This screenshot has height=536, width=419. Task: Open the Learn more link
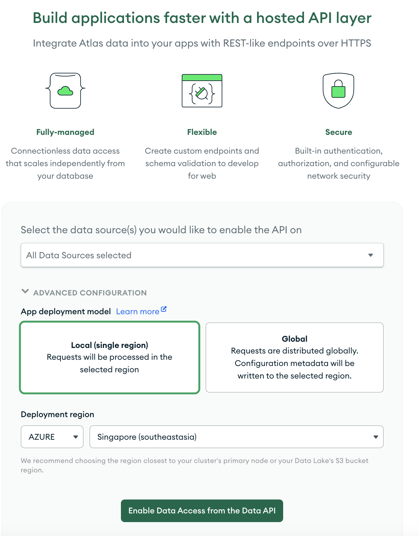pyautogui.click(x=138, y=311)
